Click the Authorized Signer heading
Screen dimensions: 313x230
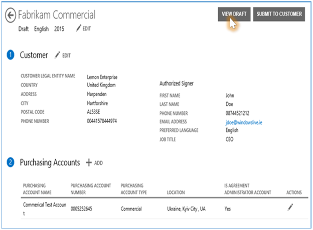[177, 83]
